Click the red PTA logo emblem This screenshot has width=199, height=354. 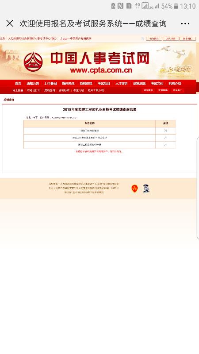[33, 62]
